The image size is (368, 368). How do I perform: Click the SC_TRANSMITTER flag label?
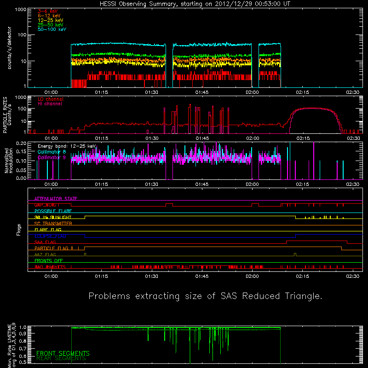[x=53, y=224]
